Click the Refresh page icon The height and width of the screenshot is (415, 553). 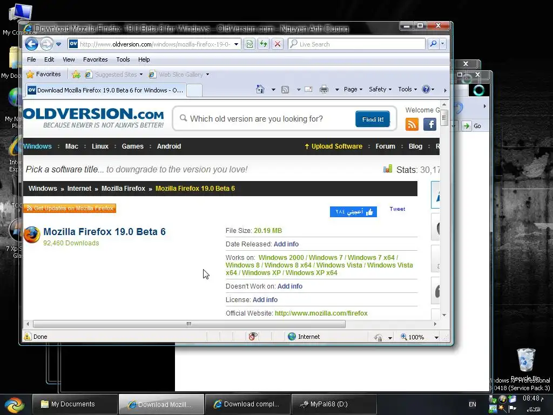point(264,44)
